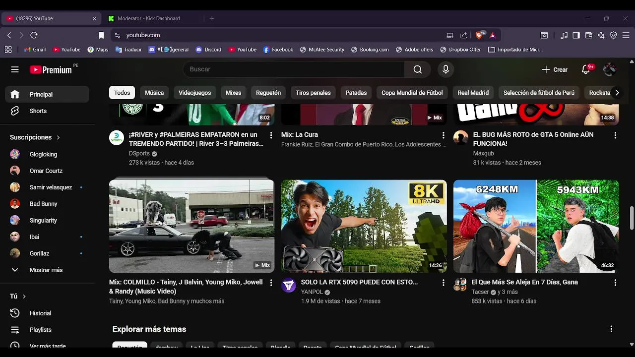
Task: Open YANPOL channel avatar
Action: tap(289, 285)
